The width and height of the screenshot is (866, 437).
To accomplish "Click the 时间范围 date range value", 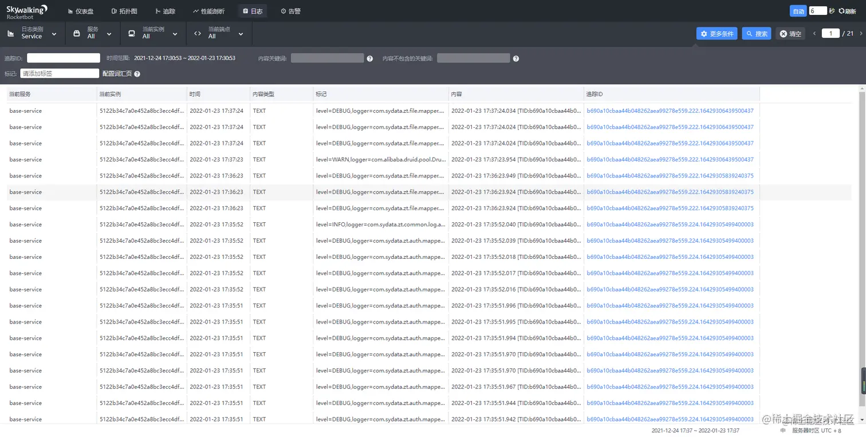I will pyautogui.click(x=184, y=58).
